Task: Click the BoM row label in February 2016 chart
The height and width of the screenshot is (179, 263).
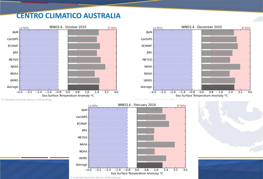Action: tap(84, 110)
